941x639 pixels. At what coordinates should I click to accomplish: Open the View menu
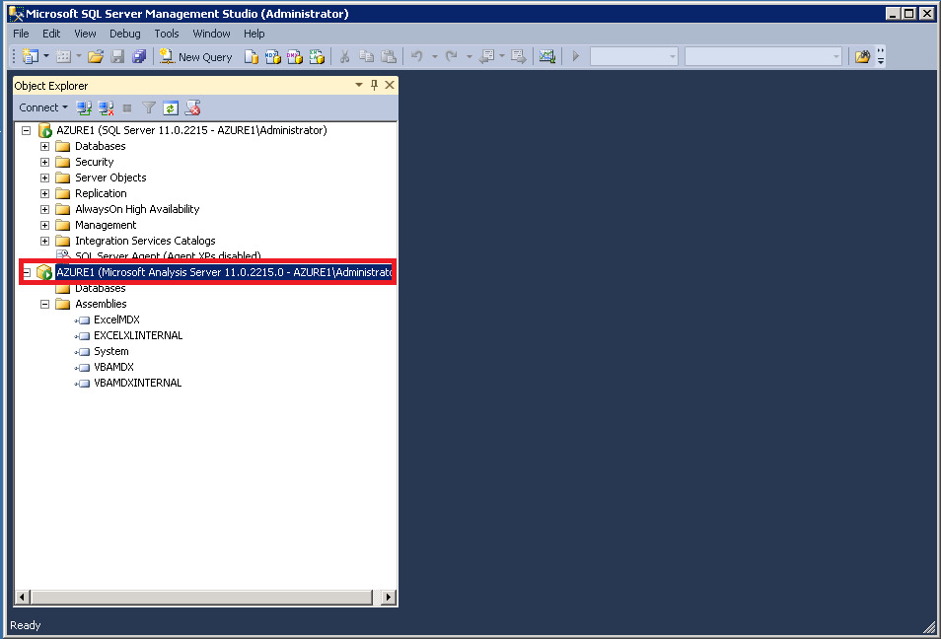pos(85,34)
